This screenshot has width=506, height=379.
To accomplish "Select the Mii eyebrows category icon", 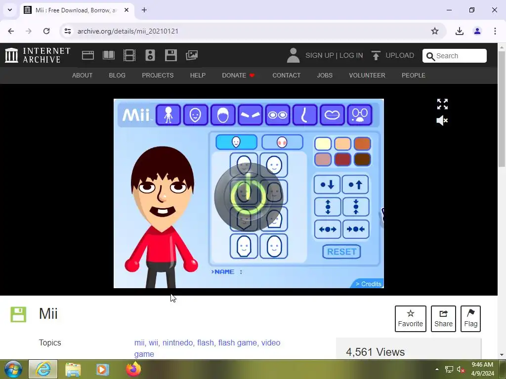I will [x=250, y=114].
